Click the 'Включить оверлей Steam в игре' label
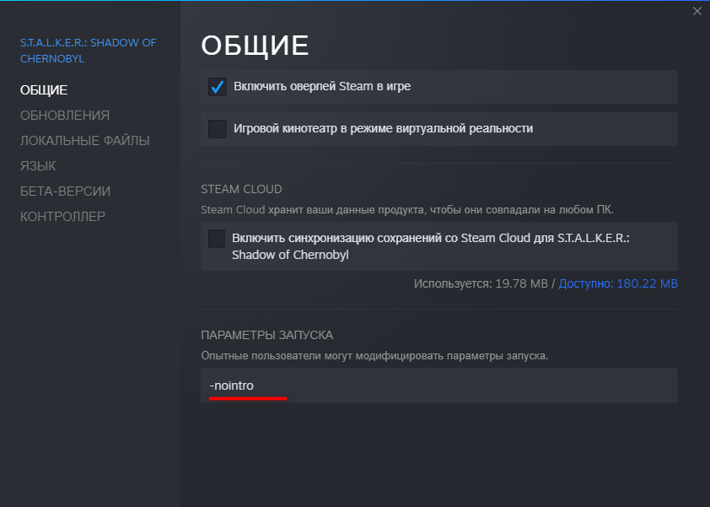Screen dimensions: 710x507 [322, 86]
